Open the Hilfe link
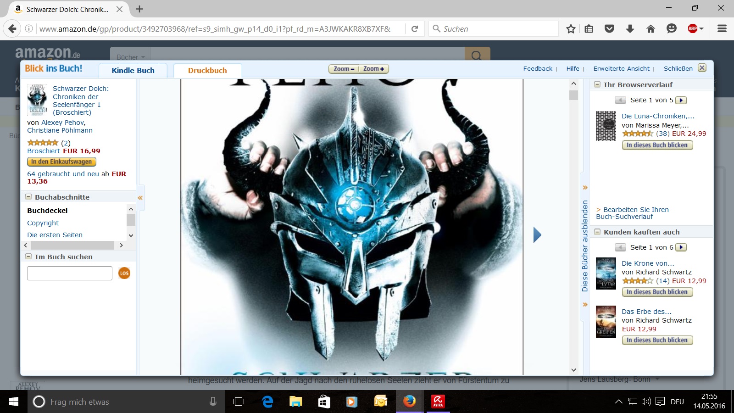The image size is (734, 413). (573, 68)
